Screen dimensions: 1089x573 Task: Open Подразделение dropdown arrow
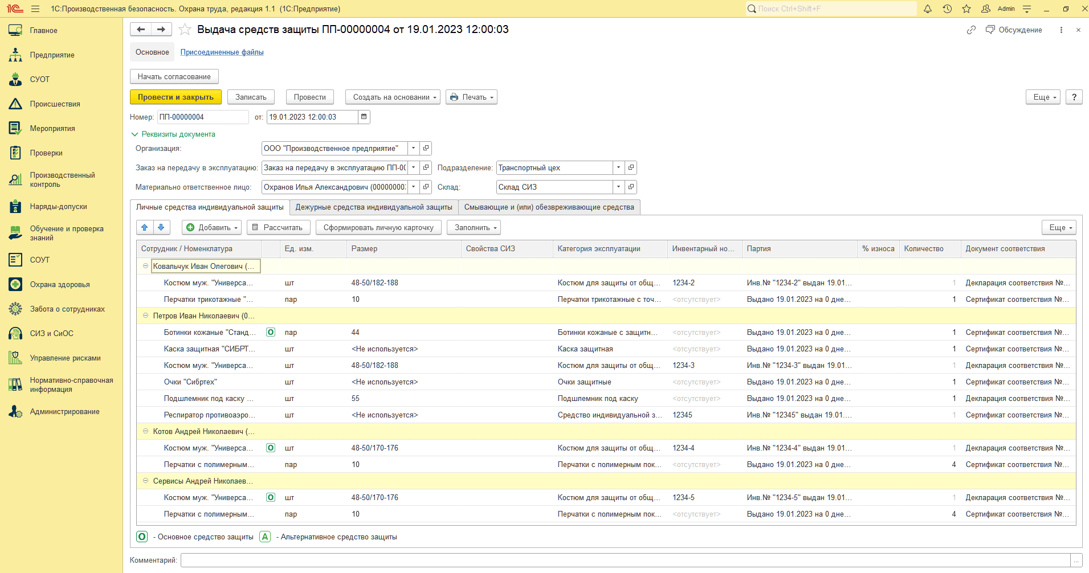click(619, 167)
